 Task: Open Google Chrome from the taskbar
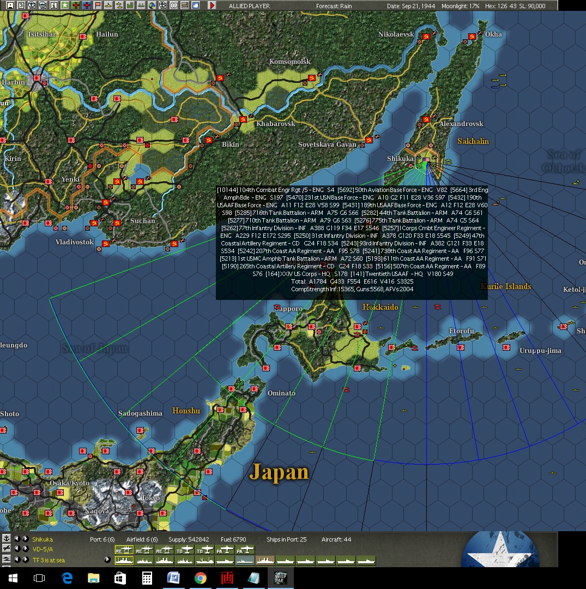tap(200, 578)
